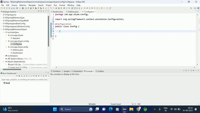Open Windows Start menu
Image resolution: width=200 pixels, height=113 pixels.
pos(55,109)
